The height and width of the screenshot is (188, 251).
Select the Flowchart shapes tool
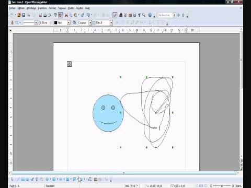tap(67, 179)
